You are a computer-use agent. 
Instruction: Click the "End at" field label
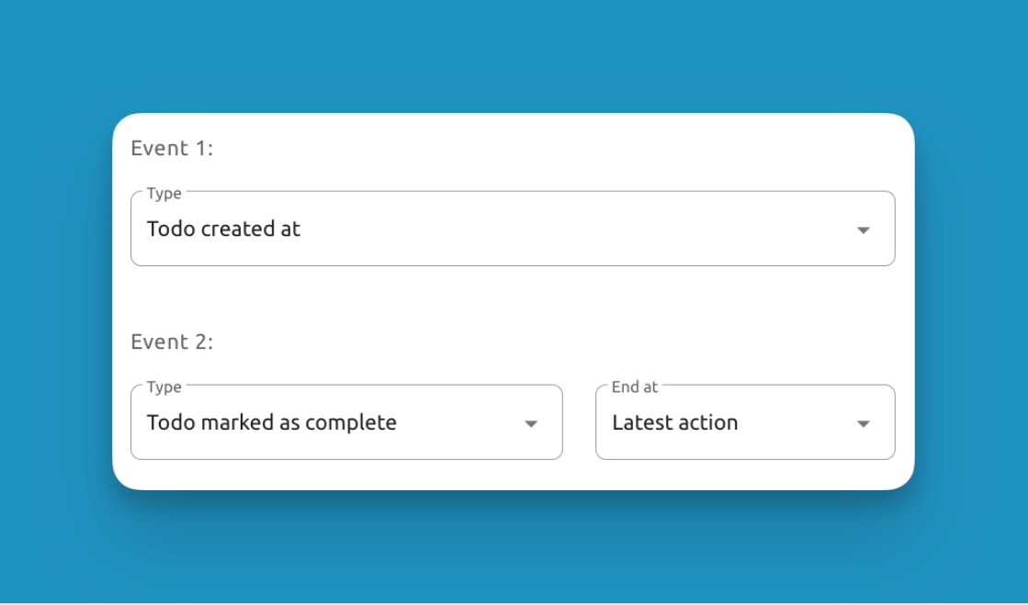[x=635, y=387]
